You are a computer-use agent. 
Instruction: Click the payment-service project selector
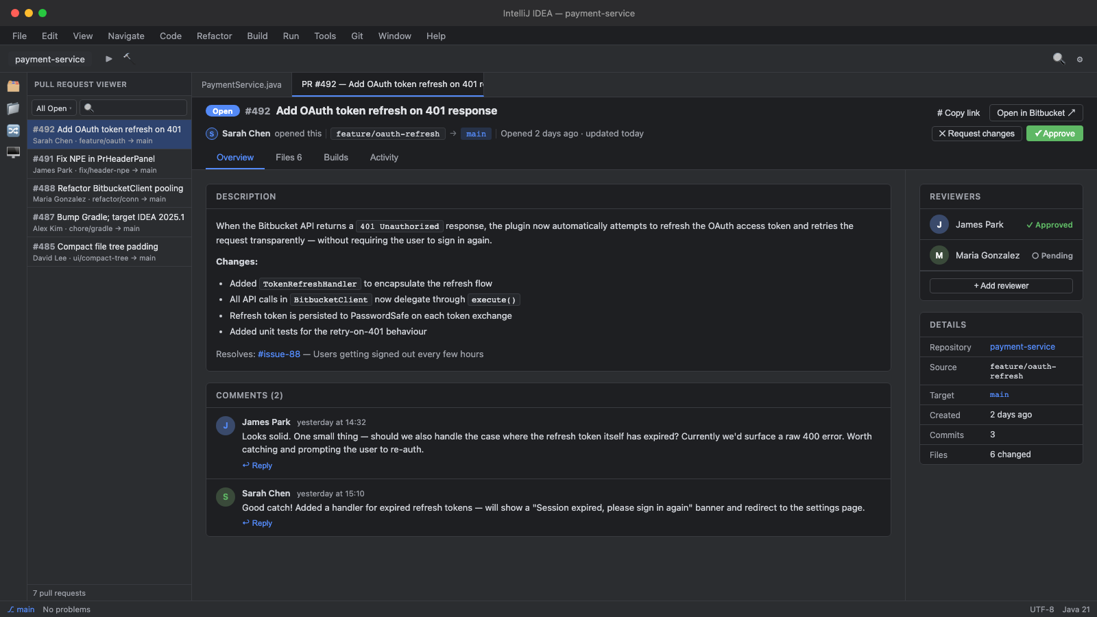pos(50,59)
